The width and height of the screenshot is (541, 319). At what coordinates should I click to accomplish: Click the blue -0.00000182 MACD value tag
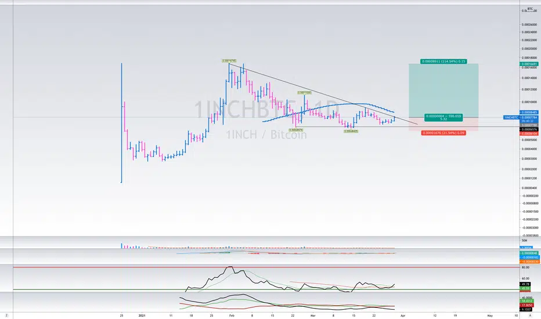tap(529, 258)
